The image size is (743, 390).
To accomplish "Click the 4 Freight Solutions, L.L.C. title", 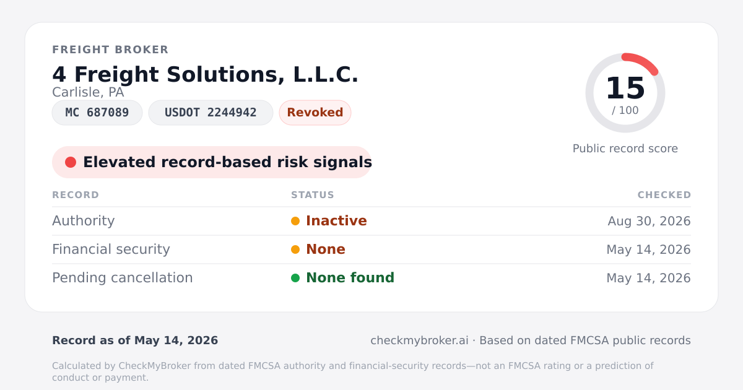I will pyautogui.click(x=206, y=75).
